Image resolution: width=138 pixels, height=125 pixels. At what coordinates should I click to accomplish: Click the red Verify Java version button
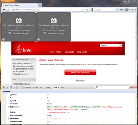tap(80, 72)
